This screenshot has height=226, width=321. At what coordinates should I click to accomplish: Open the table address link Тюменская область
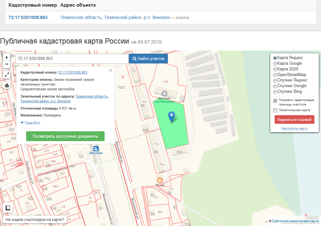[115, 17]
